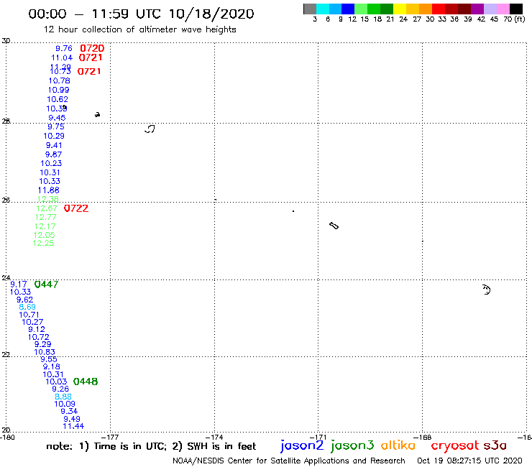Click the orange legend color swatch
Image resolution: width=532 pixels, height=467 pixels.
pos(426,9)
